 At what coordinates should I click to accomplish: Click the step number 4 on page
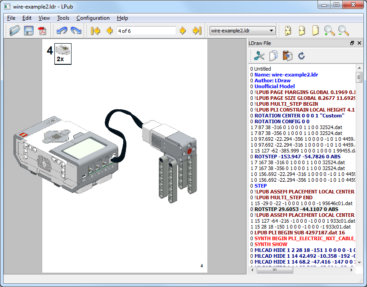(50, 50)
